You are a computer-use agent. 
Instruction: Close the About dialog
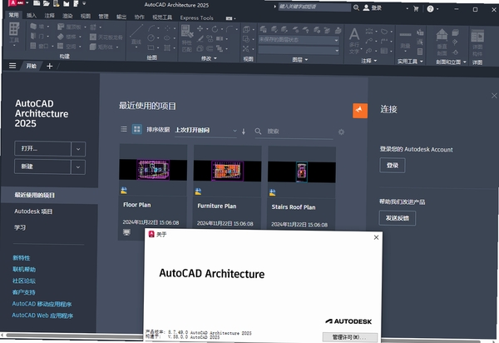tap(376, 237)
